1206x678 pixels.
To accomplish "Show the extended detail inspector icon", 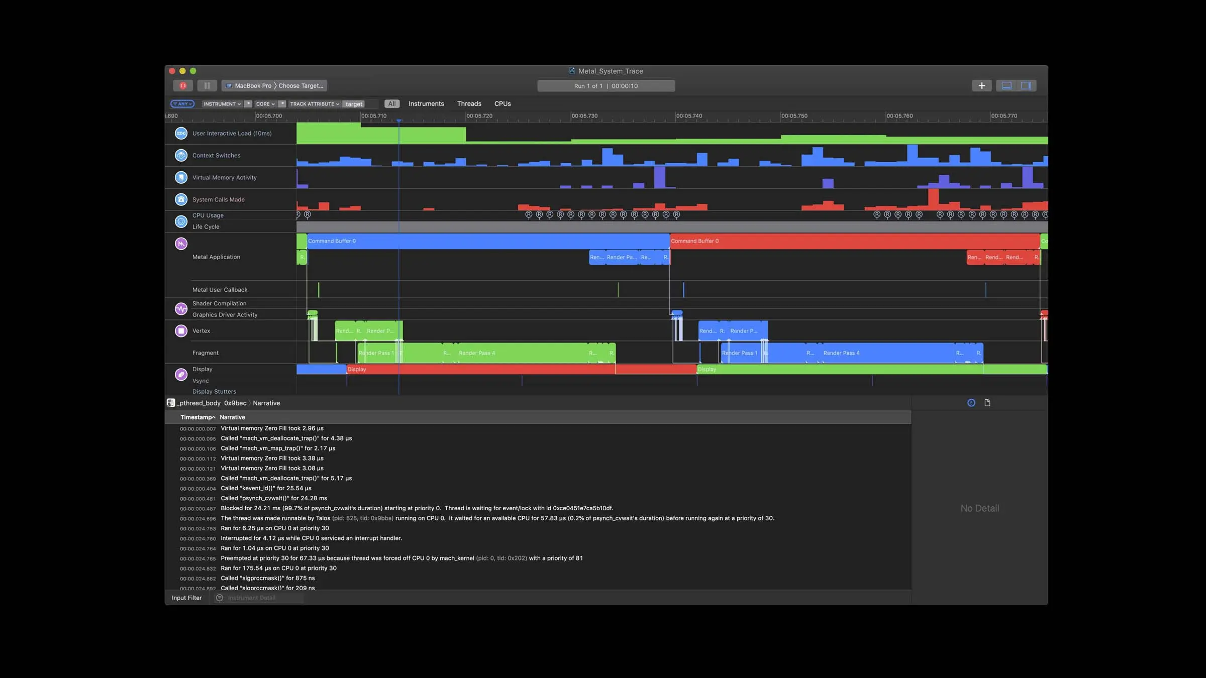I will point(971,403).
